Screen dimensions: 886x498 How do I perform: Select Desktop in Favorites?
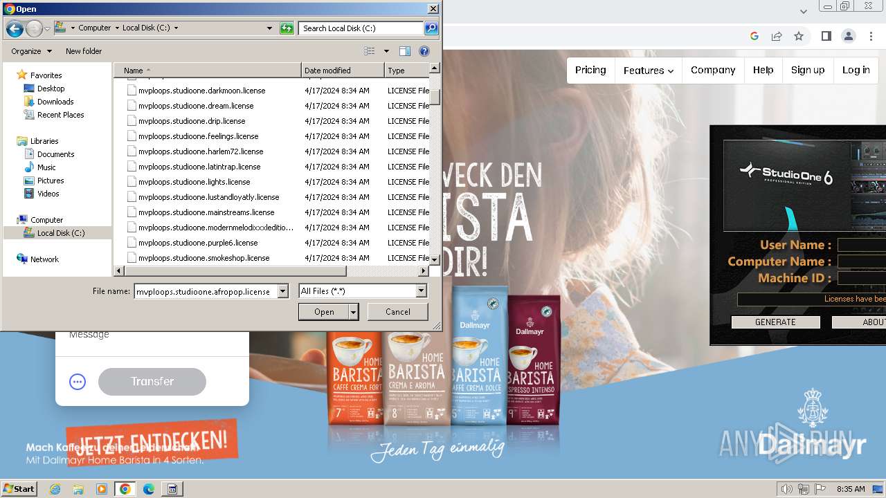(x=51, y=89)
